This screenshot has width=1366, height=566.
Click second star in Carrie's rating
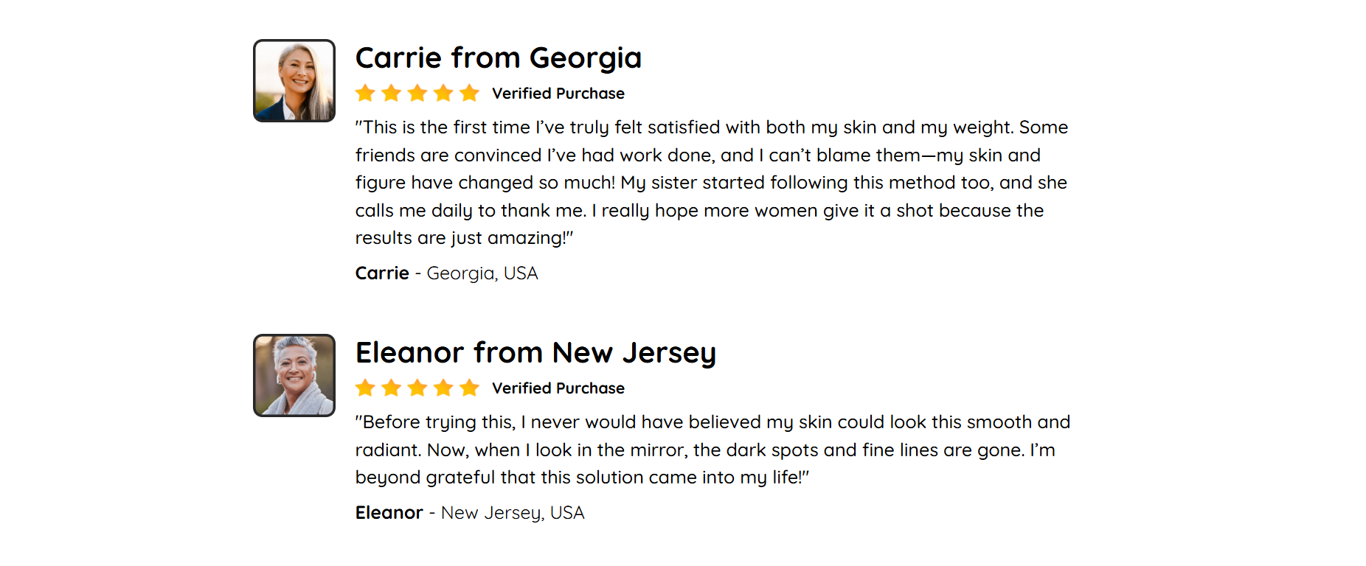392,93
